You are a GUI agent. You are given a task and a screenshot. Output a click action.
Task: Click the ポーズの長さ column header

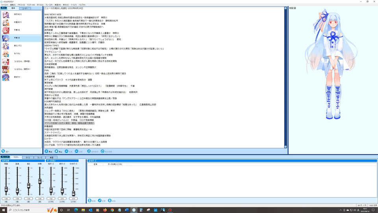tap(115, 164)
